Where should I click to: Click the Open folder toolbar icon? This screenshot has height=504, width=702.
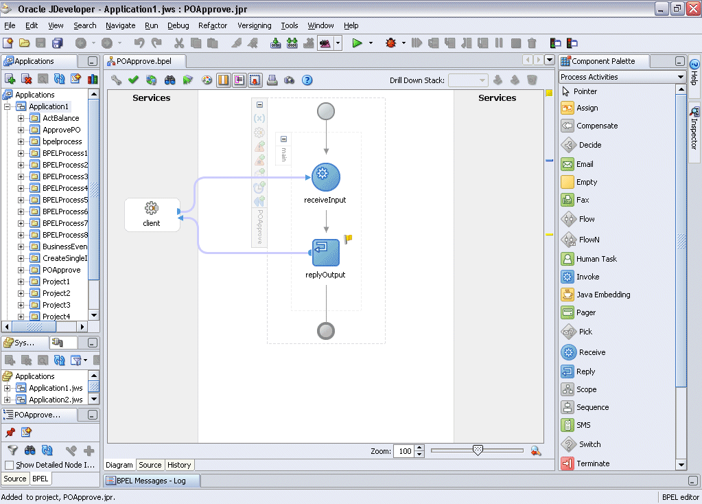click(x=24, y=43)
